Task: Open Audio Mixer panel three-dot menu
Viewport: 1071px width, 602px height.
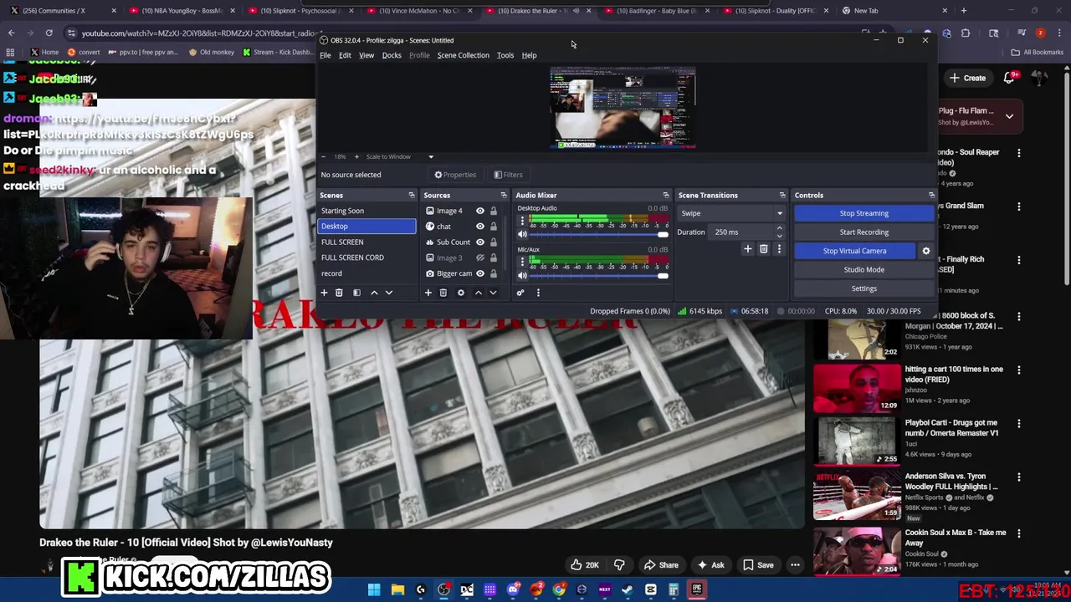Action: [538, 293]
